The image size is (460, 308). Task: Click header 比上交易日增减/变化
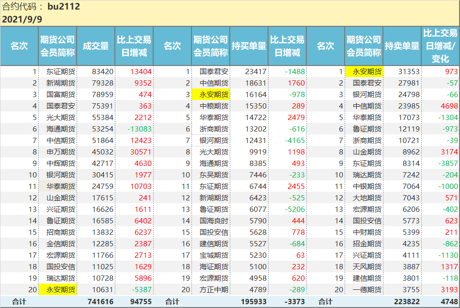tap(440, 46)
